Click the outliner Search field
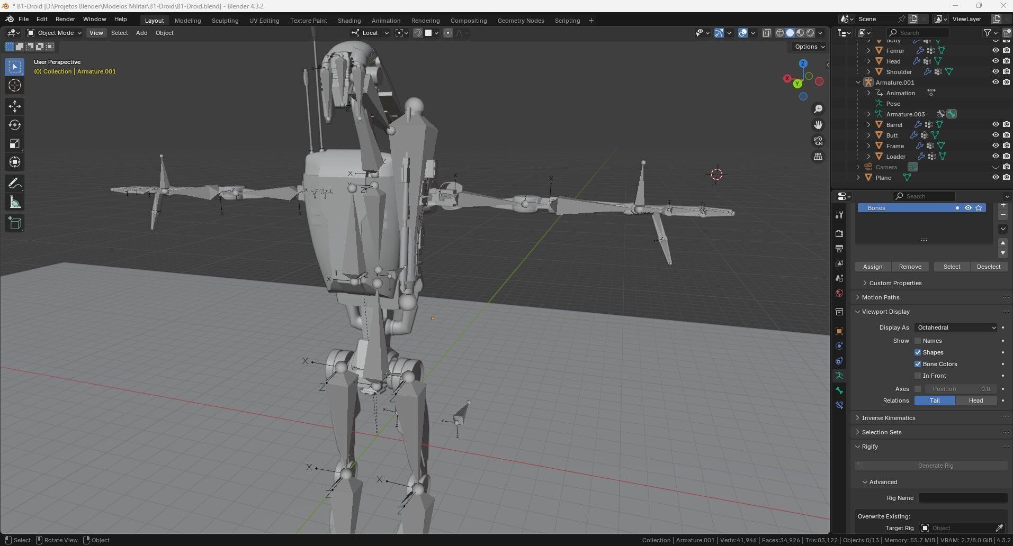Screen dimensions: 1013x546 click(x=919, y=33)
